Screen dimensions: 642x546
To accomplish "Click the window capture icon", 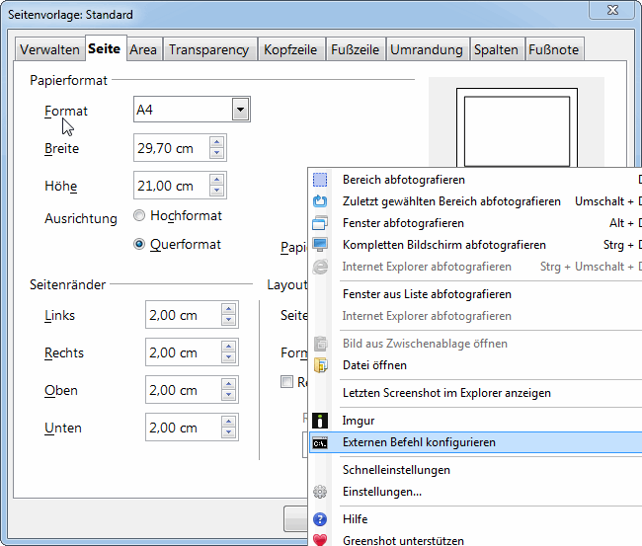I will 320,223.
